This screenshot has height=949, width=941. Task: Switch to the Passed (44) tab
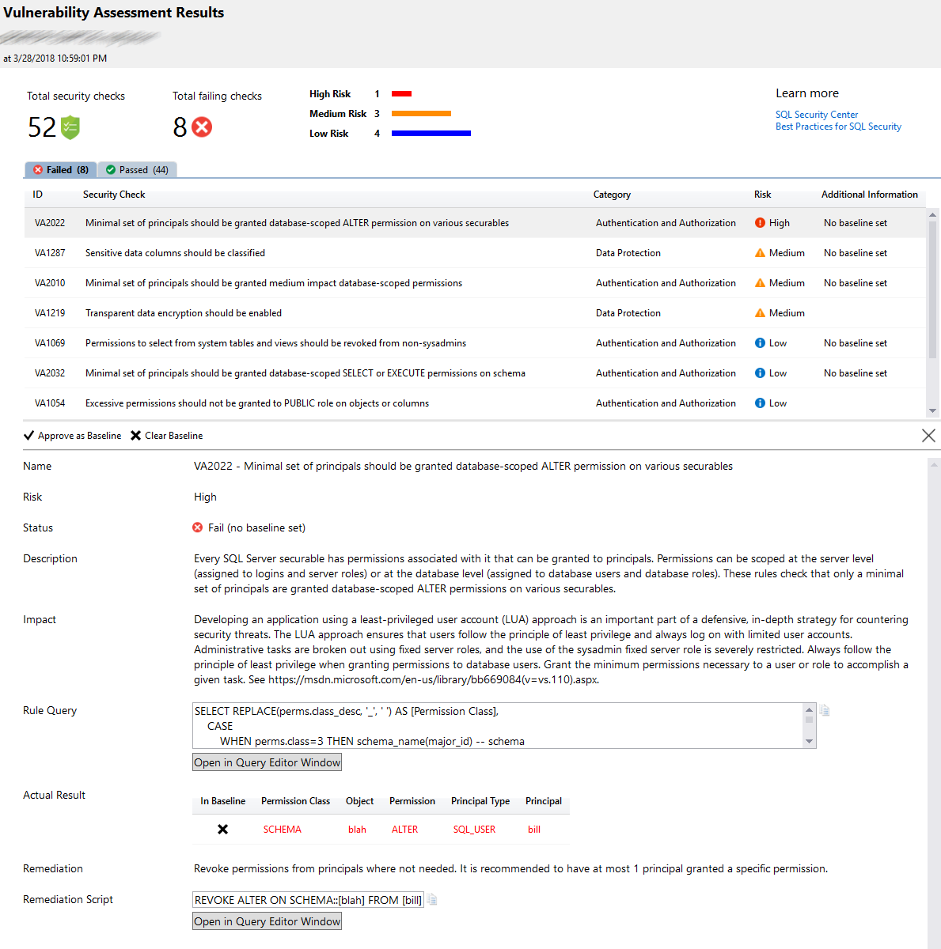click(x=137, y=169)
